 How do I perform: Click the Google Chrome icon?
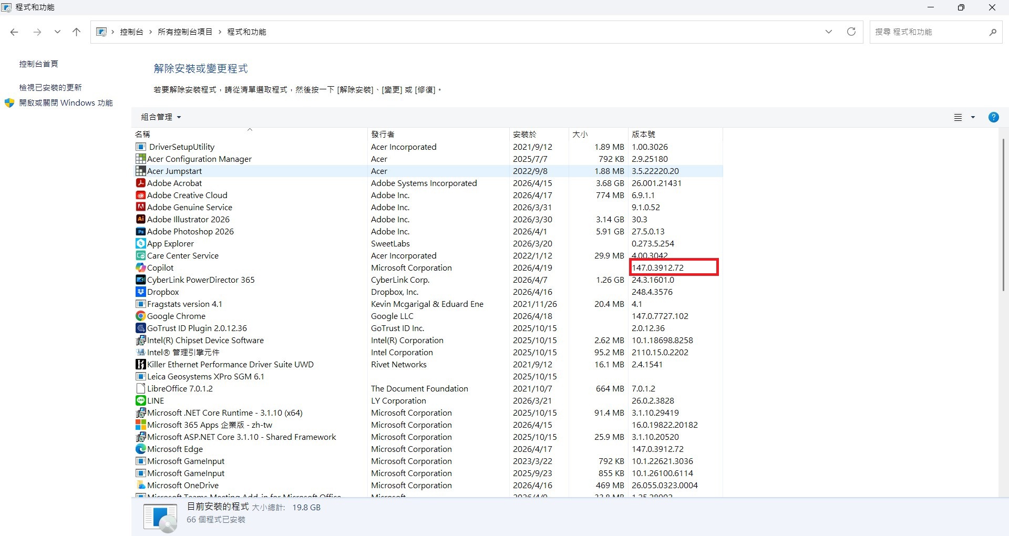140,316
